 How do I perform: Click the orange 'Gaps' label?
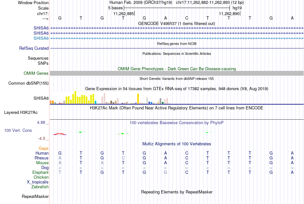click(x=44, y=149)
